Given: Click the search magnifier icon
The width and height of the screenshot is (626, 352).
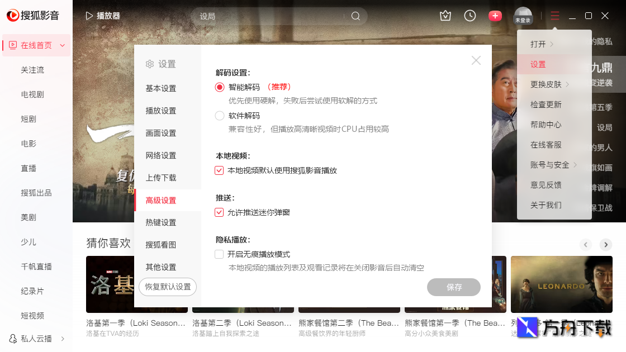Looking at the screenshot, I should click(x=356, y=16).
